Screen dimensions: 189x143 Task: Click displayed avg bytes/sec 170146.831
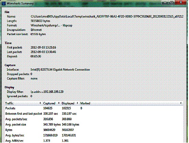point(69,135)
